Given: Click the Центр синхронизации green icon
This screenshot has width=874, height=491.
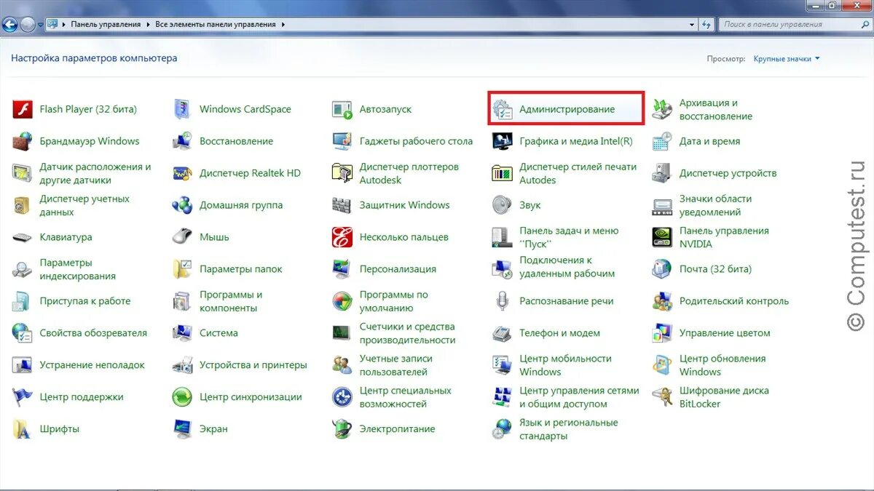Looking at the screenshot, I should pos(182,397).
